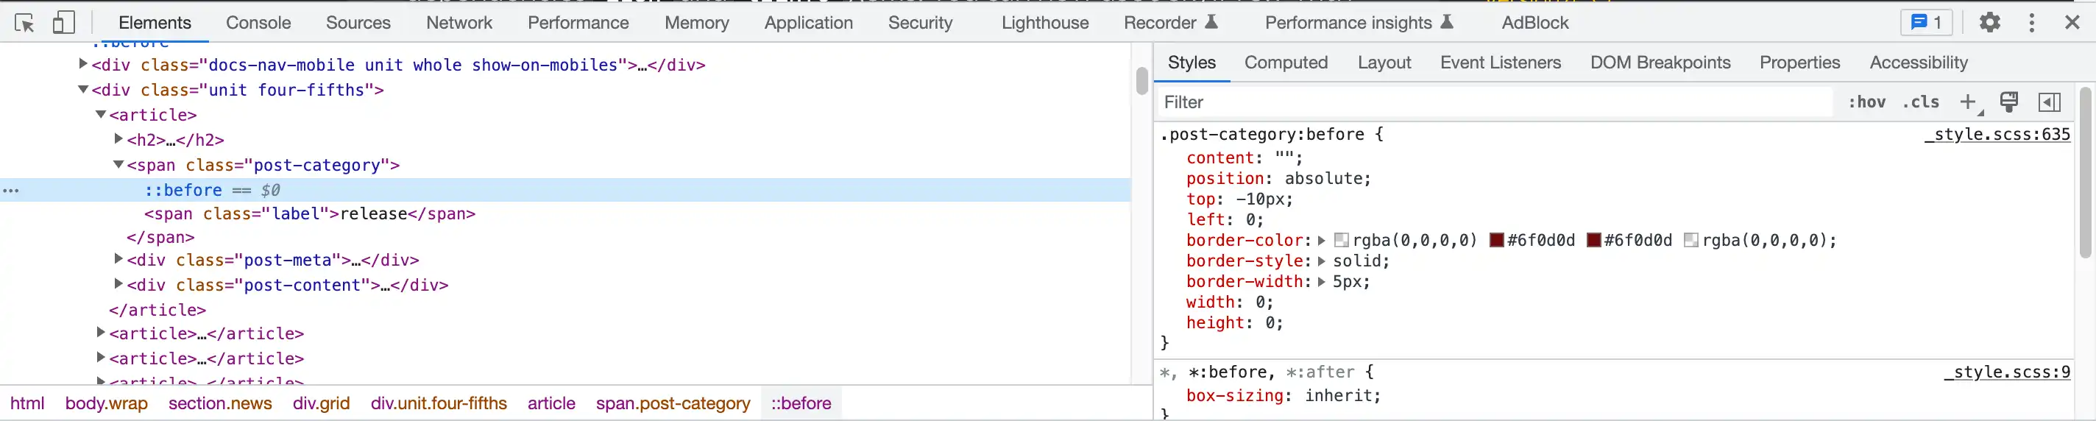Open the Computed styles tab
Screen dimensions: 2096x421
pos(1286,63)
